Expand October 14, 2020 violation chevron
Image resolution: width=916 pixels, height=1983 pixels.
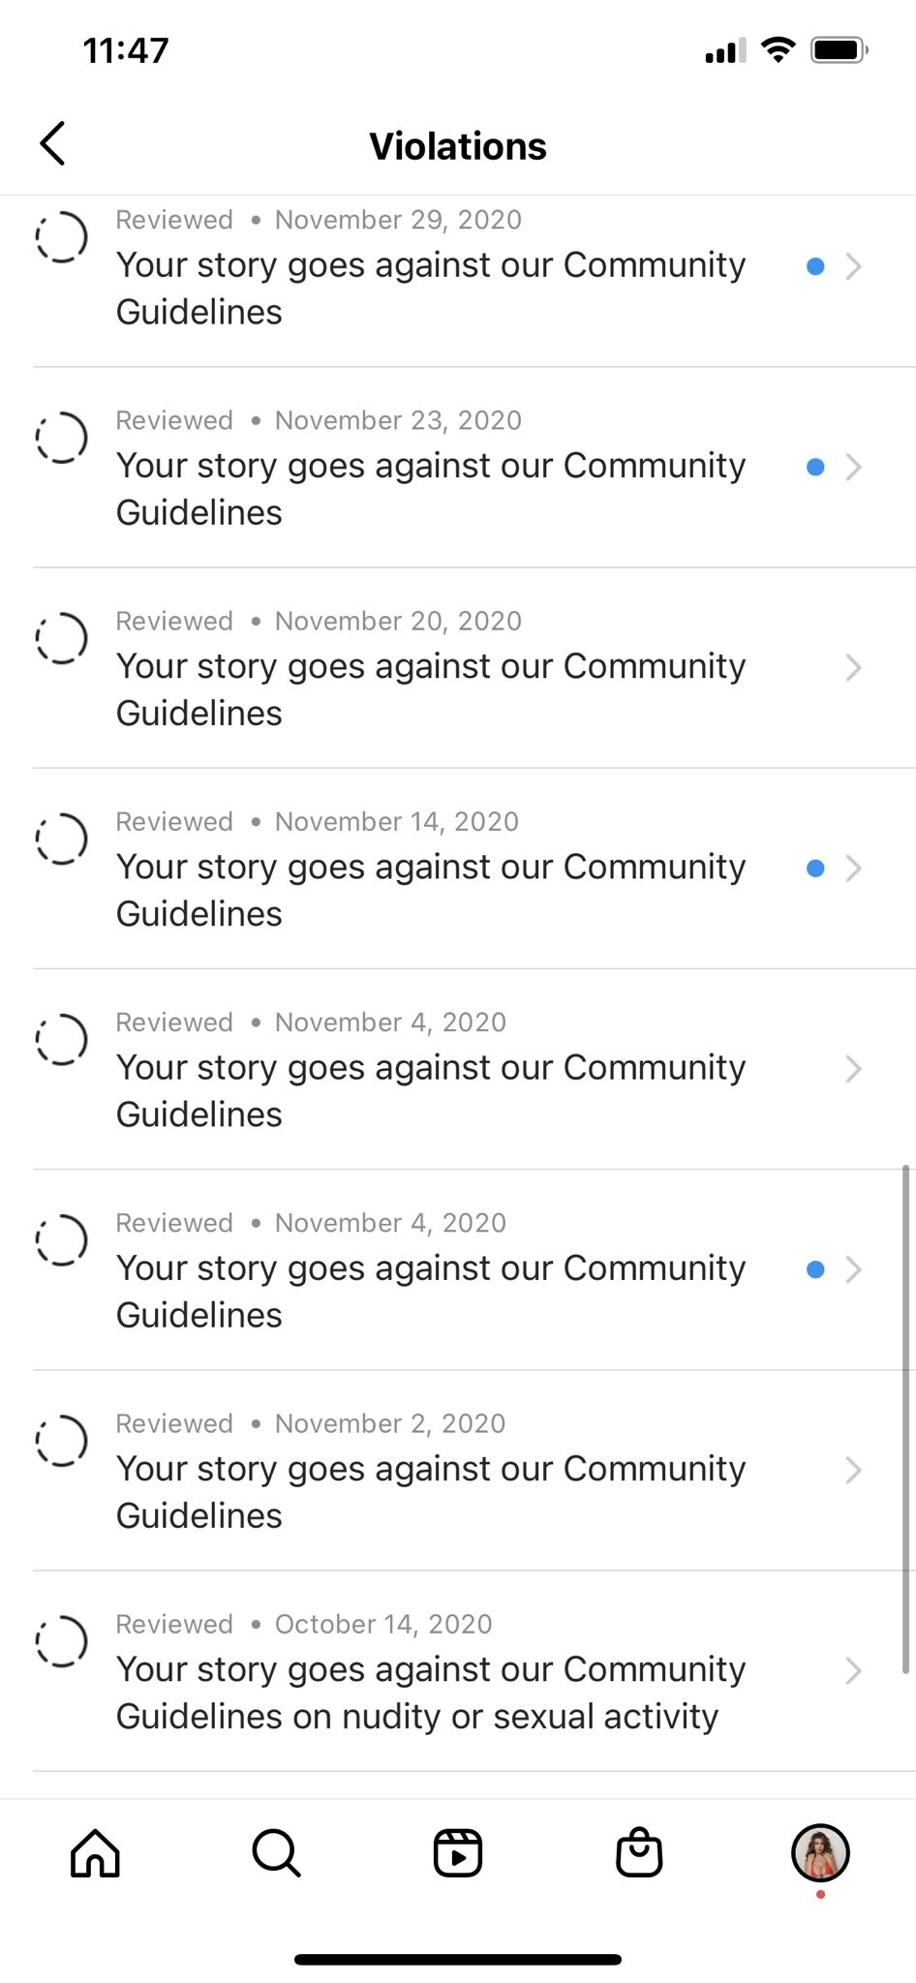click(x=853, y=1670)
